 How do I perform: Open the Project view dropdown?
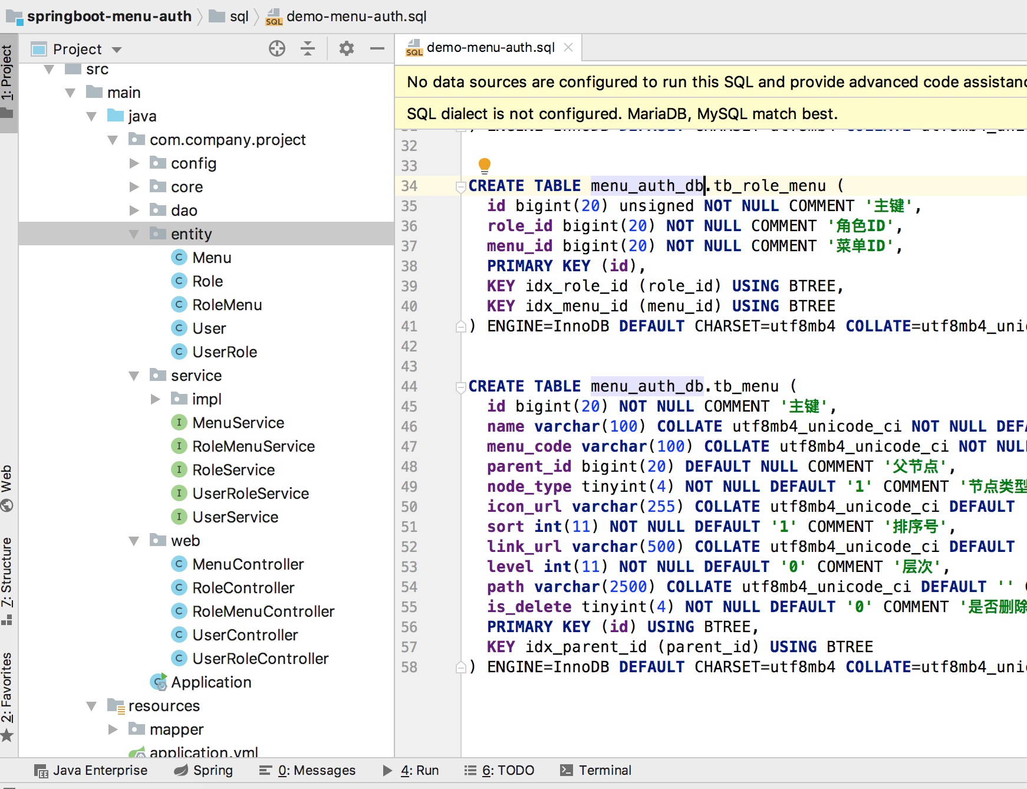point(117,50)
